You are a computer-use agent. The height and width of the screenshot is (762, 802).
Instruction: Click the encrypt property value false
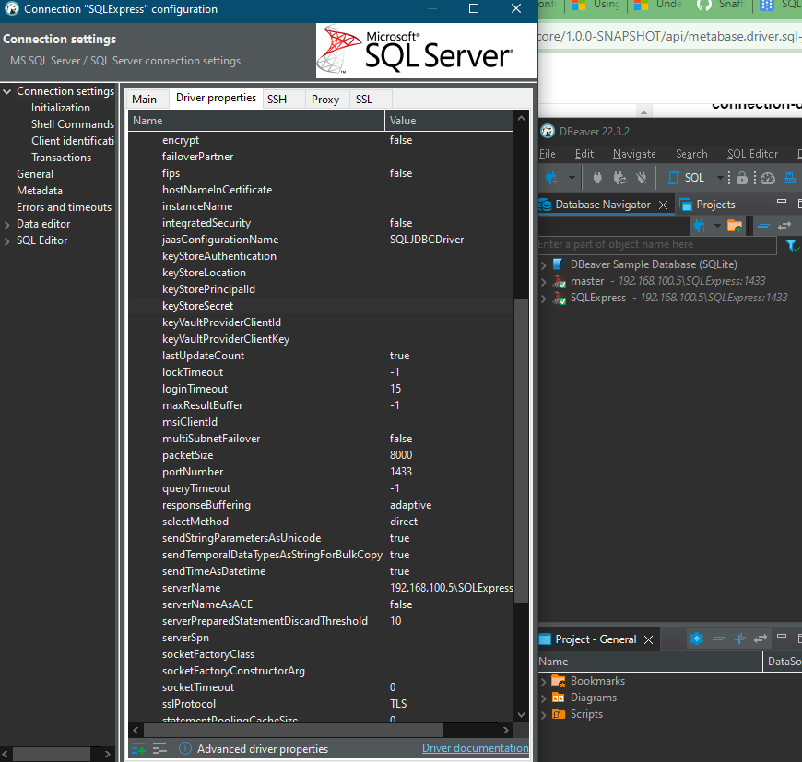[x=401, y=140]
